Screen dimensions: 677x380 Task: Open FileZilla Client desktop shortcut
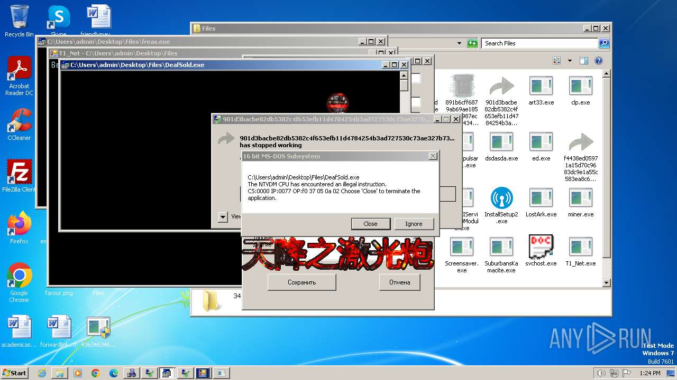19,176
